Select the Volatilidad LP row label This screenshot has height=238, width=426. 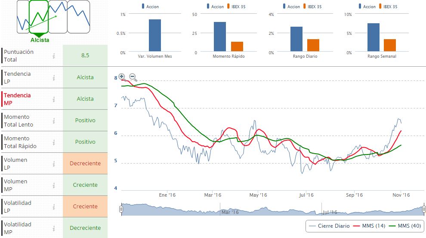[17, 207]
